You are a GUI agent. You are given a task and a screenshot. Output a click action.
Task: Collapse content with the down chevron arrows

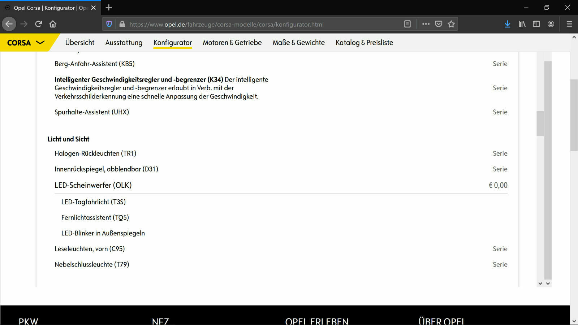click(x=544, y=283)
